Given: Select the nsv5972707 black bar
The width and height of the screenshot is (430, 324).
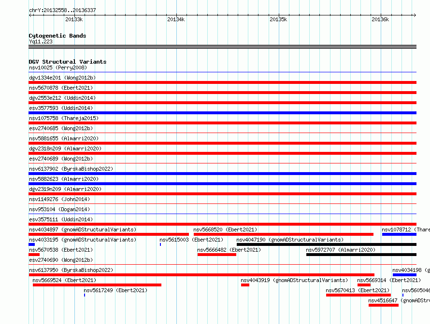Looking at the screenshot, I should click(x=361, y=255).
